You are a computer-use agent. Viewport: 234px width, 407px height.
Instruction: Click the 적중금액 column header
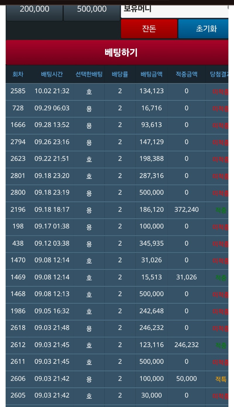coord(186,74)
